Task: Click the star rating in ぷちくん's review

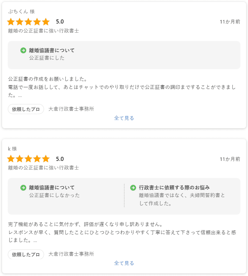Action: [x=28, y=22]
